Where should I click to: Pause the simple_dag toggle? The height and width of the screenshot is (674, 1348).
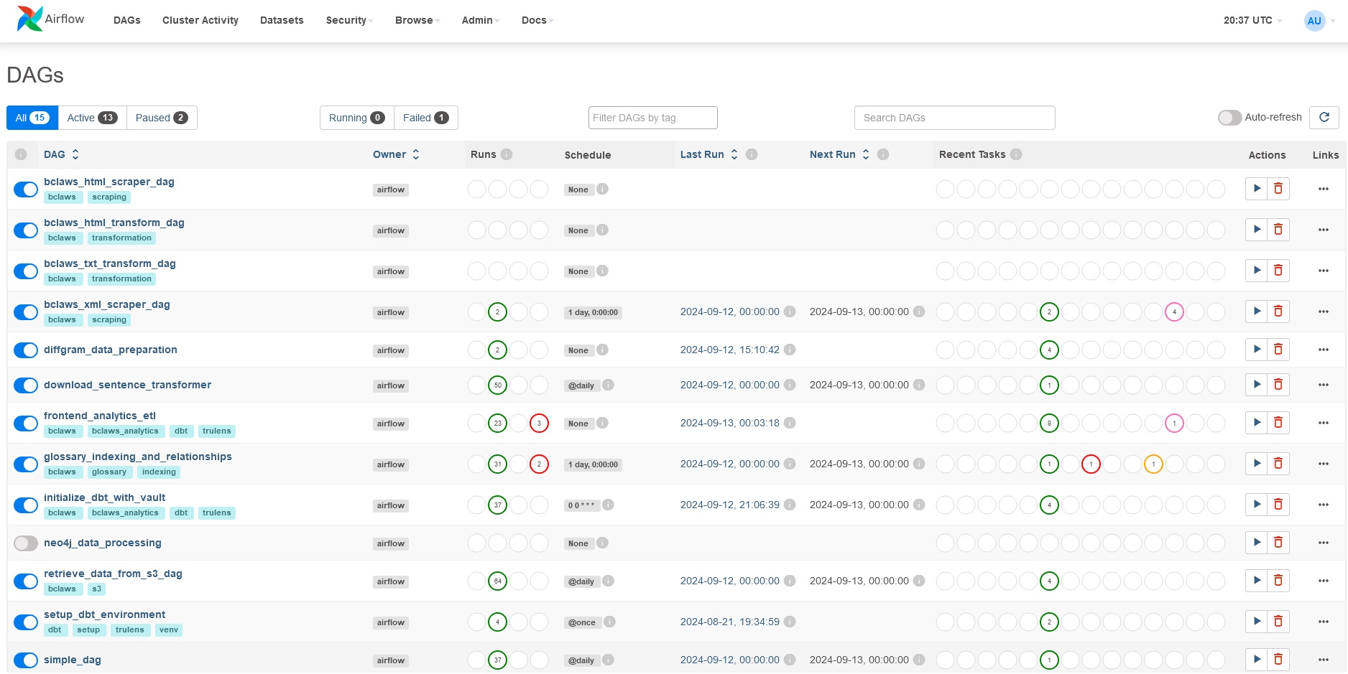click(x=26, y=660)
